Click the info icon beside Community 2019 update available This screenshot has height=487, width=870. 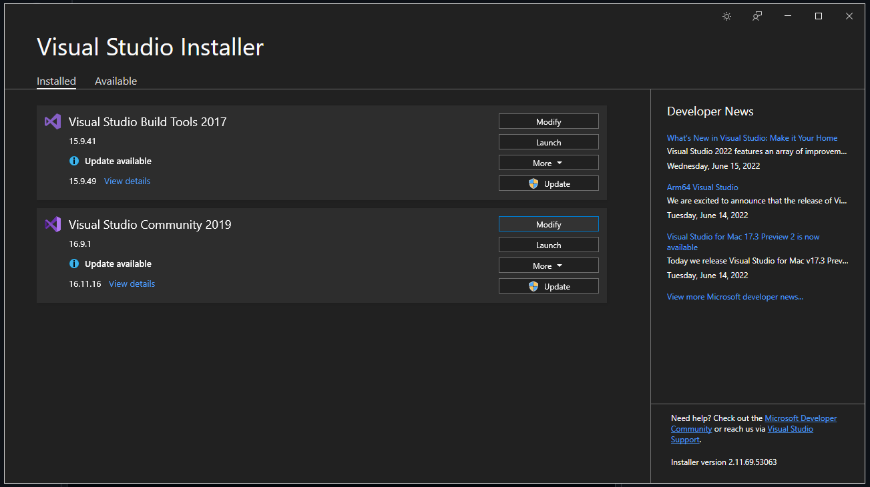click(x=73, y=264)
